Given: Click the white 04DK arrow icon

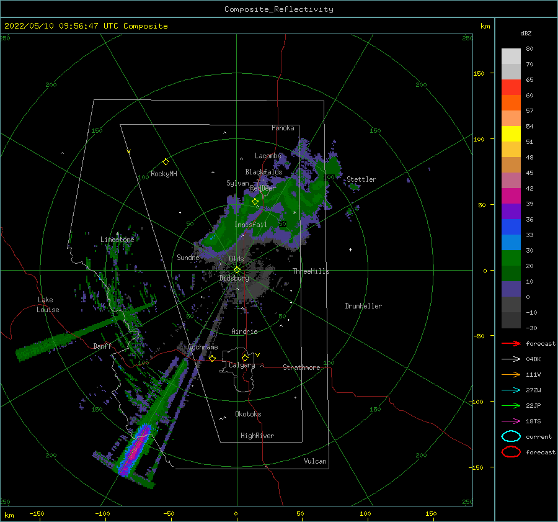Looking at the screenshot, I should click(x=511, y=359).
